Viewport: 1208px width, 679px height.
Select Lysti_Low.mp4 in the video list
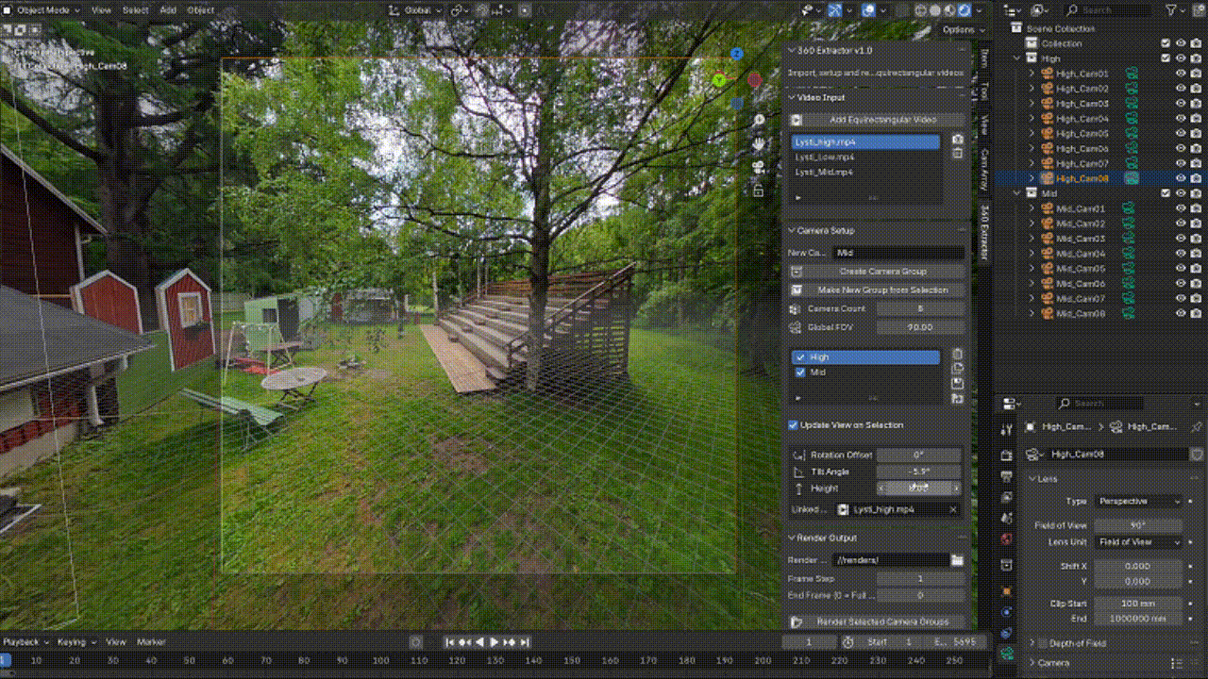[x=865, y=157]
